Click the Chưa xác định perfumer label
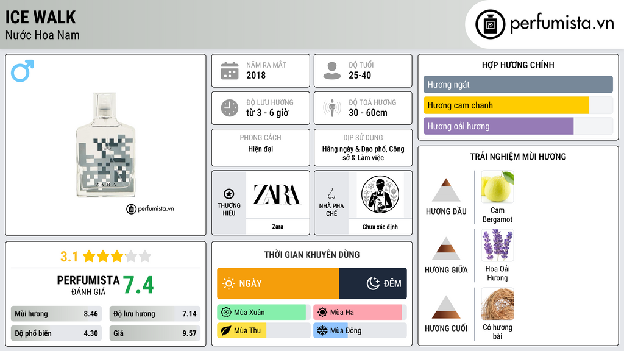This screenshot has height=351, width=624. pos(380,227)
